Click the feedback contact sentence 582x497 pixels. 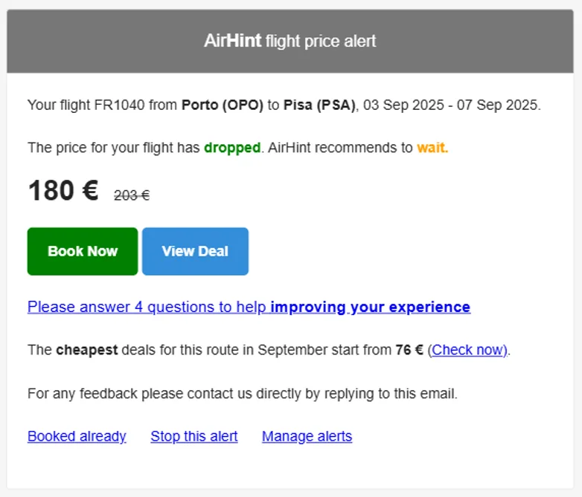click(x=243, y=394)
